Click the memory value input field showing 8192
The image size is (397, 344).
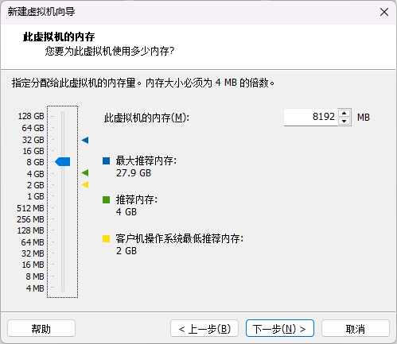310,117
